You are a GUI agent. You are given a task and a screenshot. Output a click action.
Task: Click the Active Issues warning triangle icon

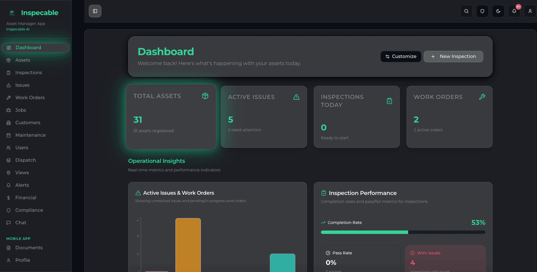[296, 97]
